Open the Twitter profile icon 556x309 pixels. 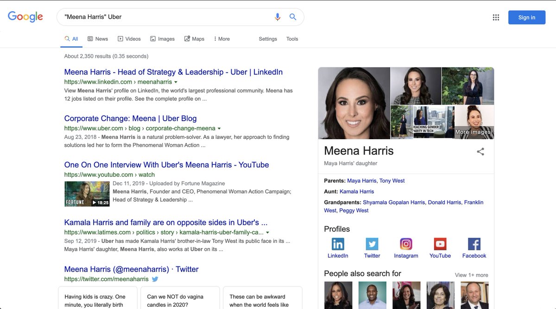click(x=372, y=244)
